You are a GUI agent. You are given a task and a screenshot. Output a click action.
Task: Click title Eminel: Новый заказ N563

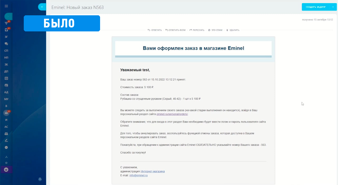78,7
